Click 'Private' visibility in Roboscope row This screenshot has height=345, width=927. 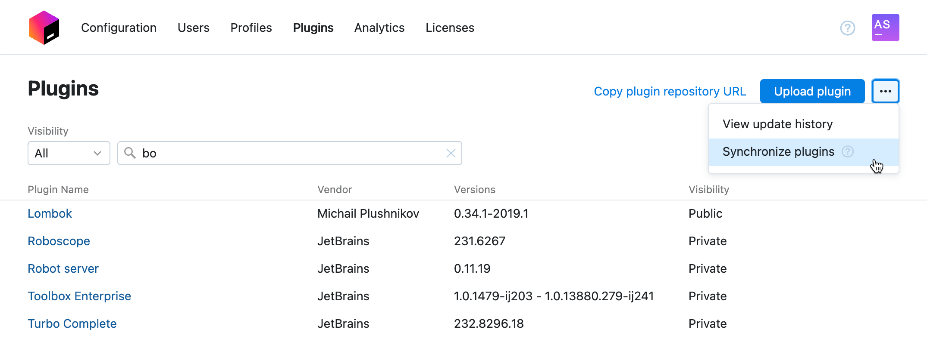pos(708,241)
